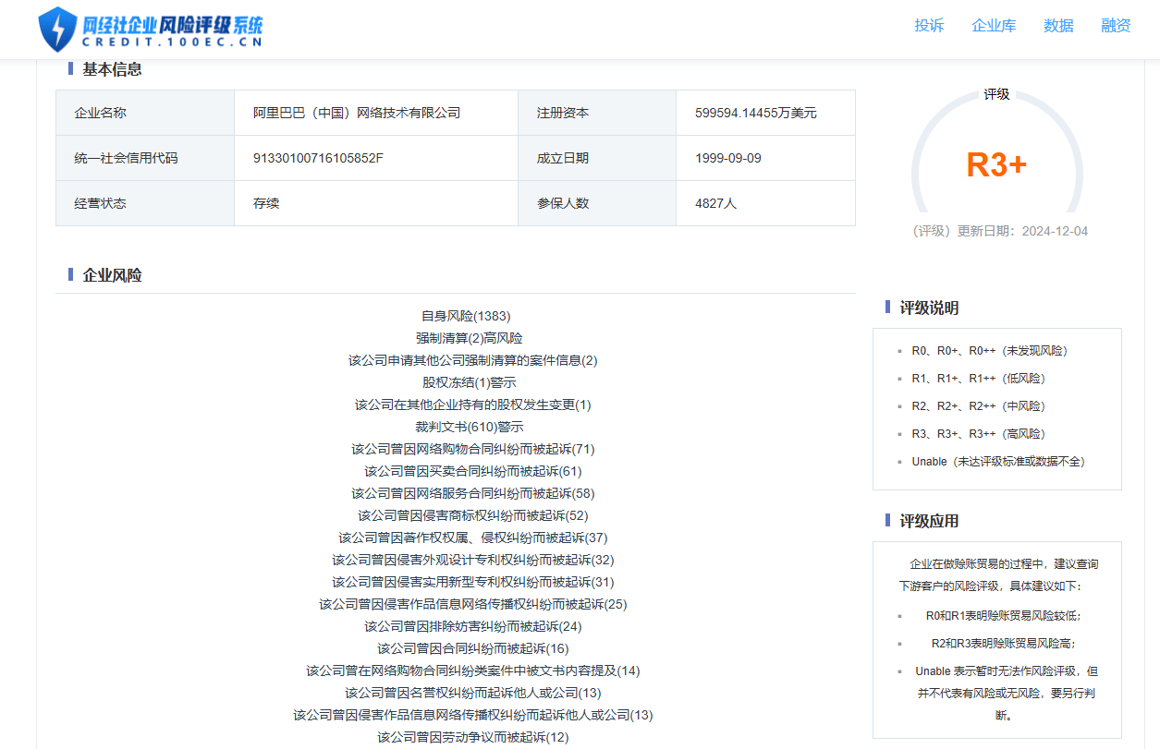Open 强制清算(2)高风险 risk item
This screenshot has height=749, width=1160.
pyautogui.click(x=469, y=338)
